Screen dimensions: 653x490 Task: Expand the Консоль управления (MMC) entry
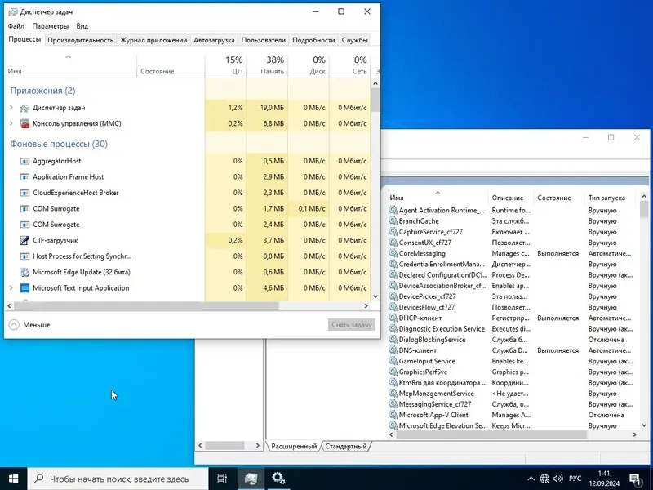11,122
